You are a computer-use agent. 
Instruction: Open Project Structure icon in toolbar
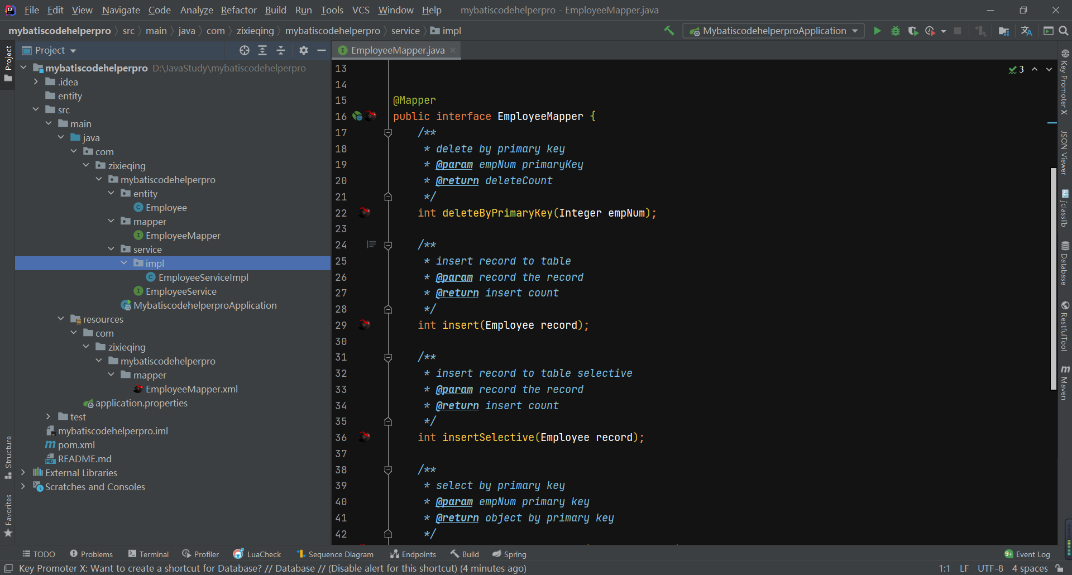[x=1003, y=31]
